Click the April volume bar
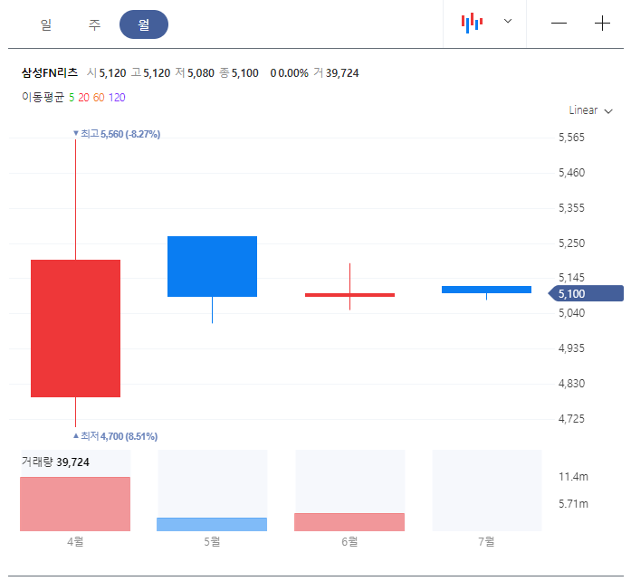Screen dimensions: 631x581 click(x=75, y=504)
